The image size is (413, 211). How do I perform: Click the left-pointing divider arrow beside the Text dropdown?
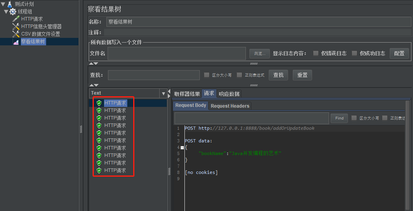pyautogui.click(x=169, y=91)
